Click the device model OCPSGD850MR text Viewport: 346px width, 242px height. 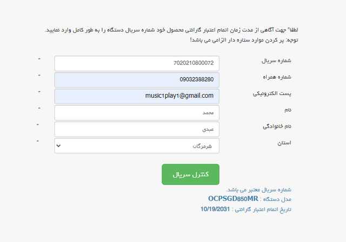click(x=234, y=199)
